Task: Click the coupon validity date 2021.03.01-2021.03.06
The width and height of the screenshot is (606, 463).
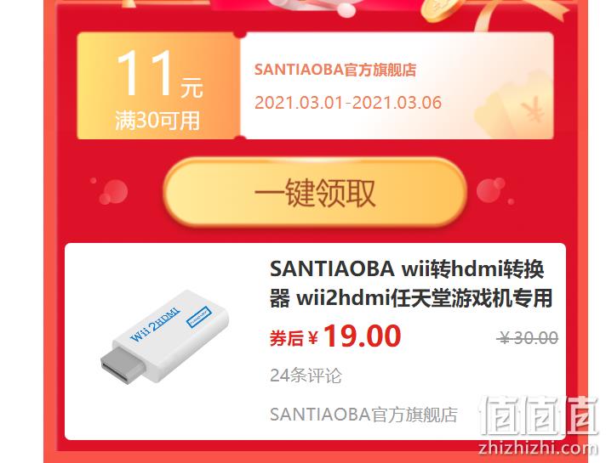Action: 348,103
